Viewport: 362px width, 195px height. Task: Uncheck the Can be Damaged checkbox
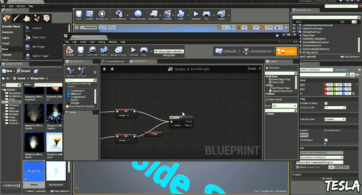(x=326, y=140)
